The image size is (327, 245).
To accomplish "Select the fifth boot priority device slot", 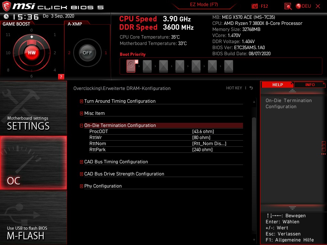I will click(x=196, y=66).
